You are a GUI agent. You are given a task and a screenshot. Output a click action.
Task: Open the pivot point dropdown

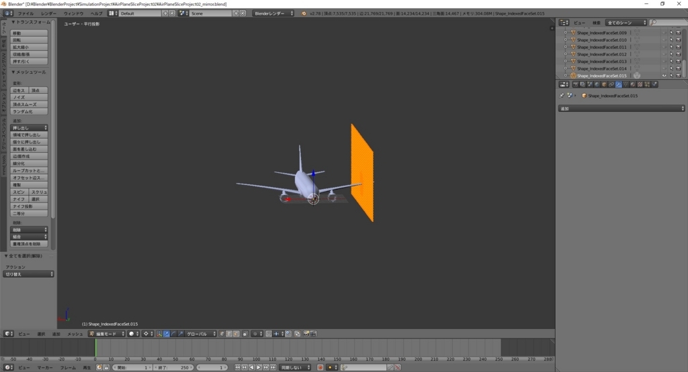click(148, 334)
